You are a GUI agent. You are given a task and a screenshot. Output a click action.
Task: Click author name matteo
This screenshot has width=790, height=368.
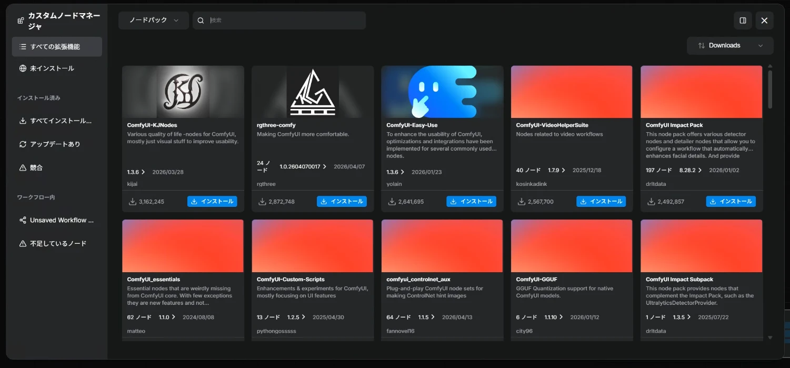coord(136,331)
